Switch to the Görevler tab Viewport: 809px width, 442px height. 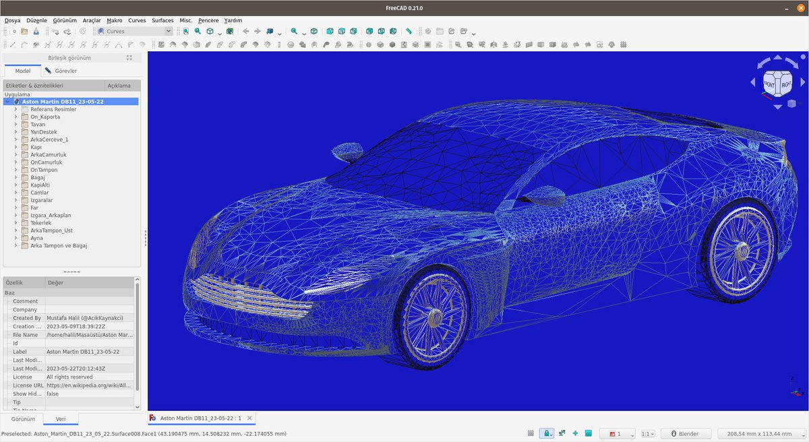(x=61, y=71)
